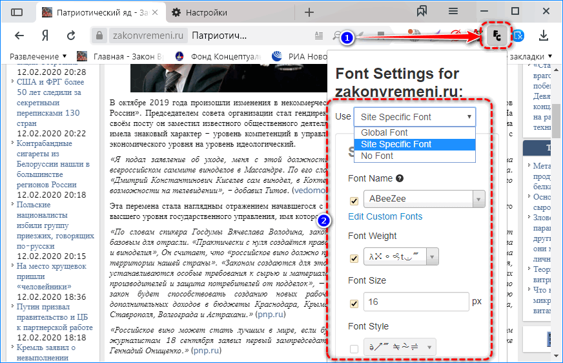The height and width of the screenshot is (363, 563).
Task: Reload the page with the refresh icon
Action: click(71, 36)
